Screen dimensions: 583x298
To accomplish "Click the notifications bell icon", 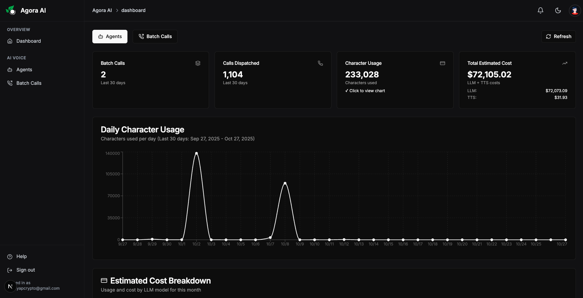I will 540,10.
